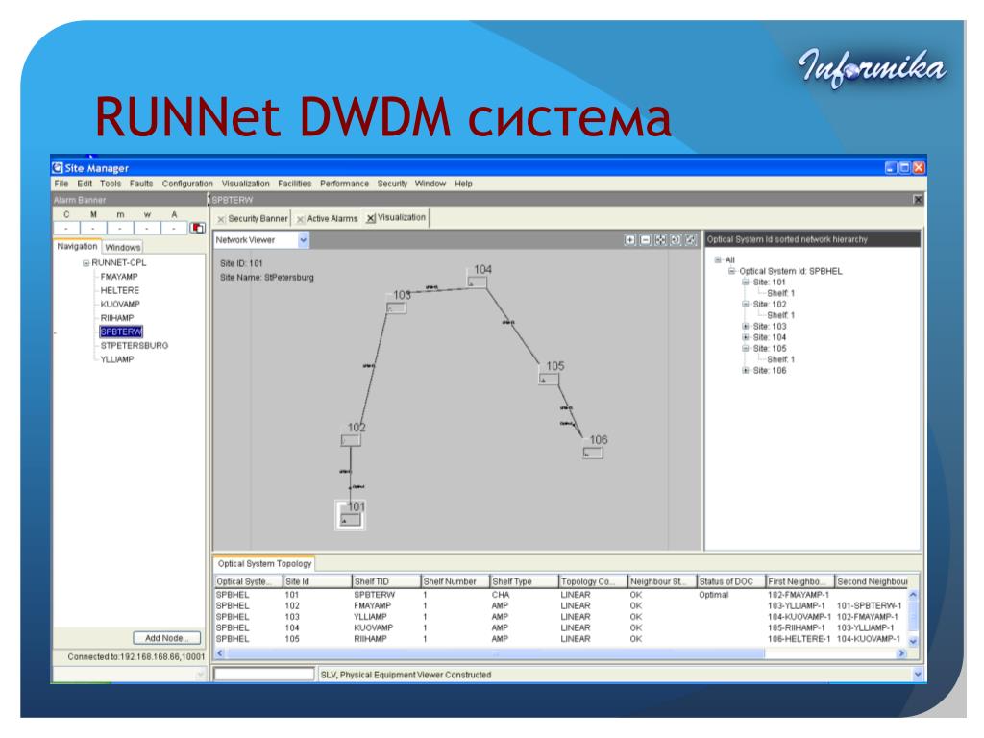Close the Security Banner tab with its X icon
Viewport: 984px width, 738px height.
pos(221,219)
